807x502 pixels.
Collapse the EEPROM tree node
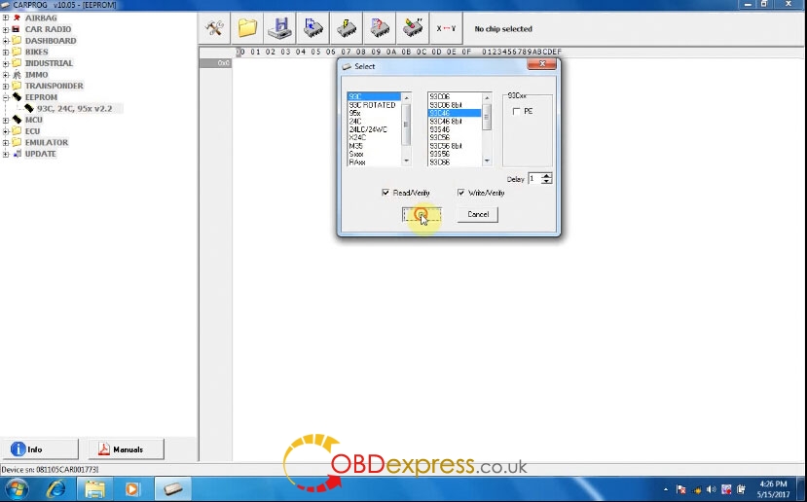[6, 97]
